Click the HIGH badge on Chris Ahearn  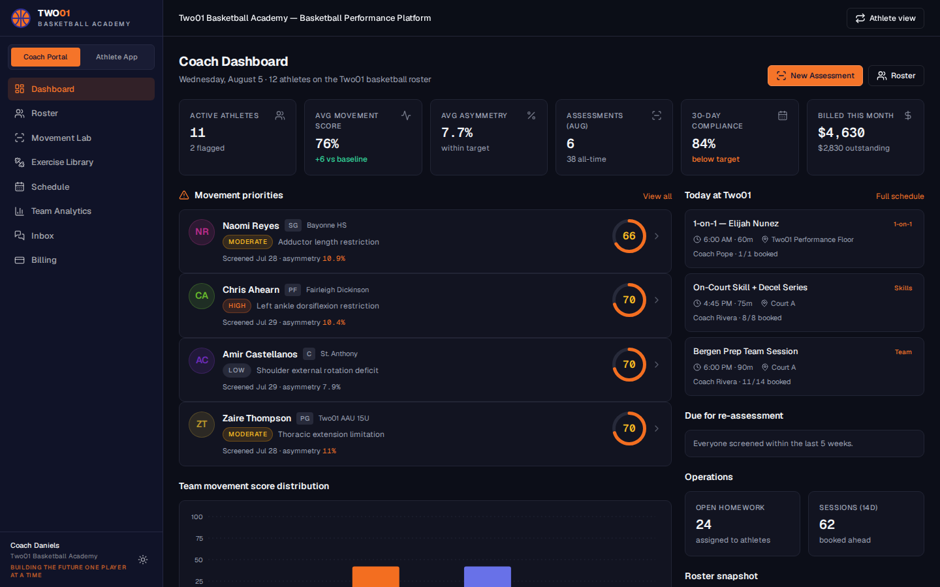(x=237, y=306)
